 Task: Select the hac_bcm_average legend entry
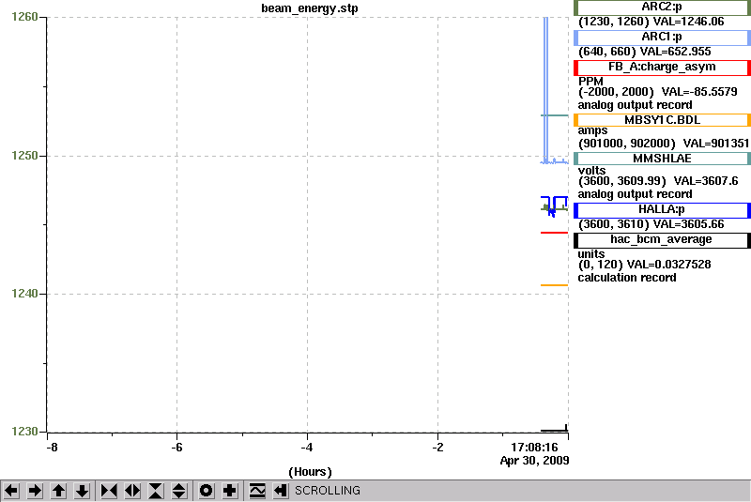662,240
